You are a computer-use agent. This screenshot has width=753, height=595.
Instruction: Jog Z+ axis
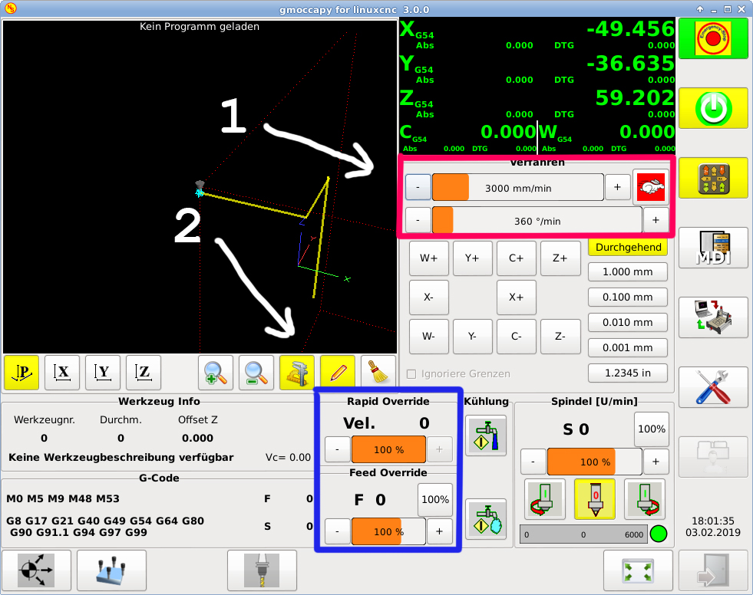pos(560,258)
